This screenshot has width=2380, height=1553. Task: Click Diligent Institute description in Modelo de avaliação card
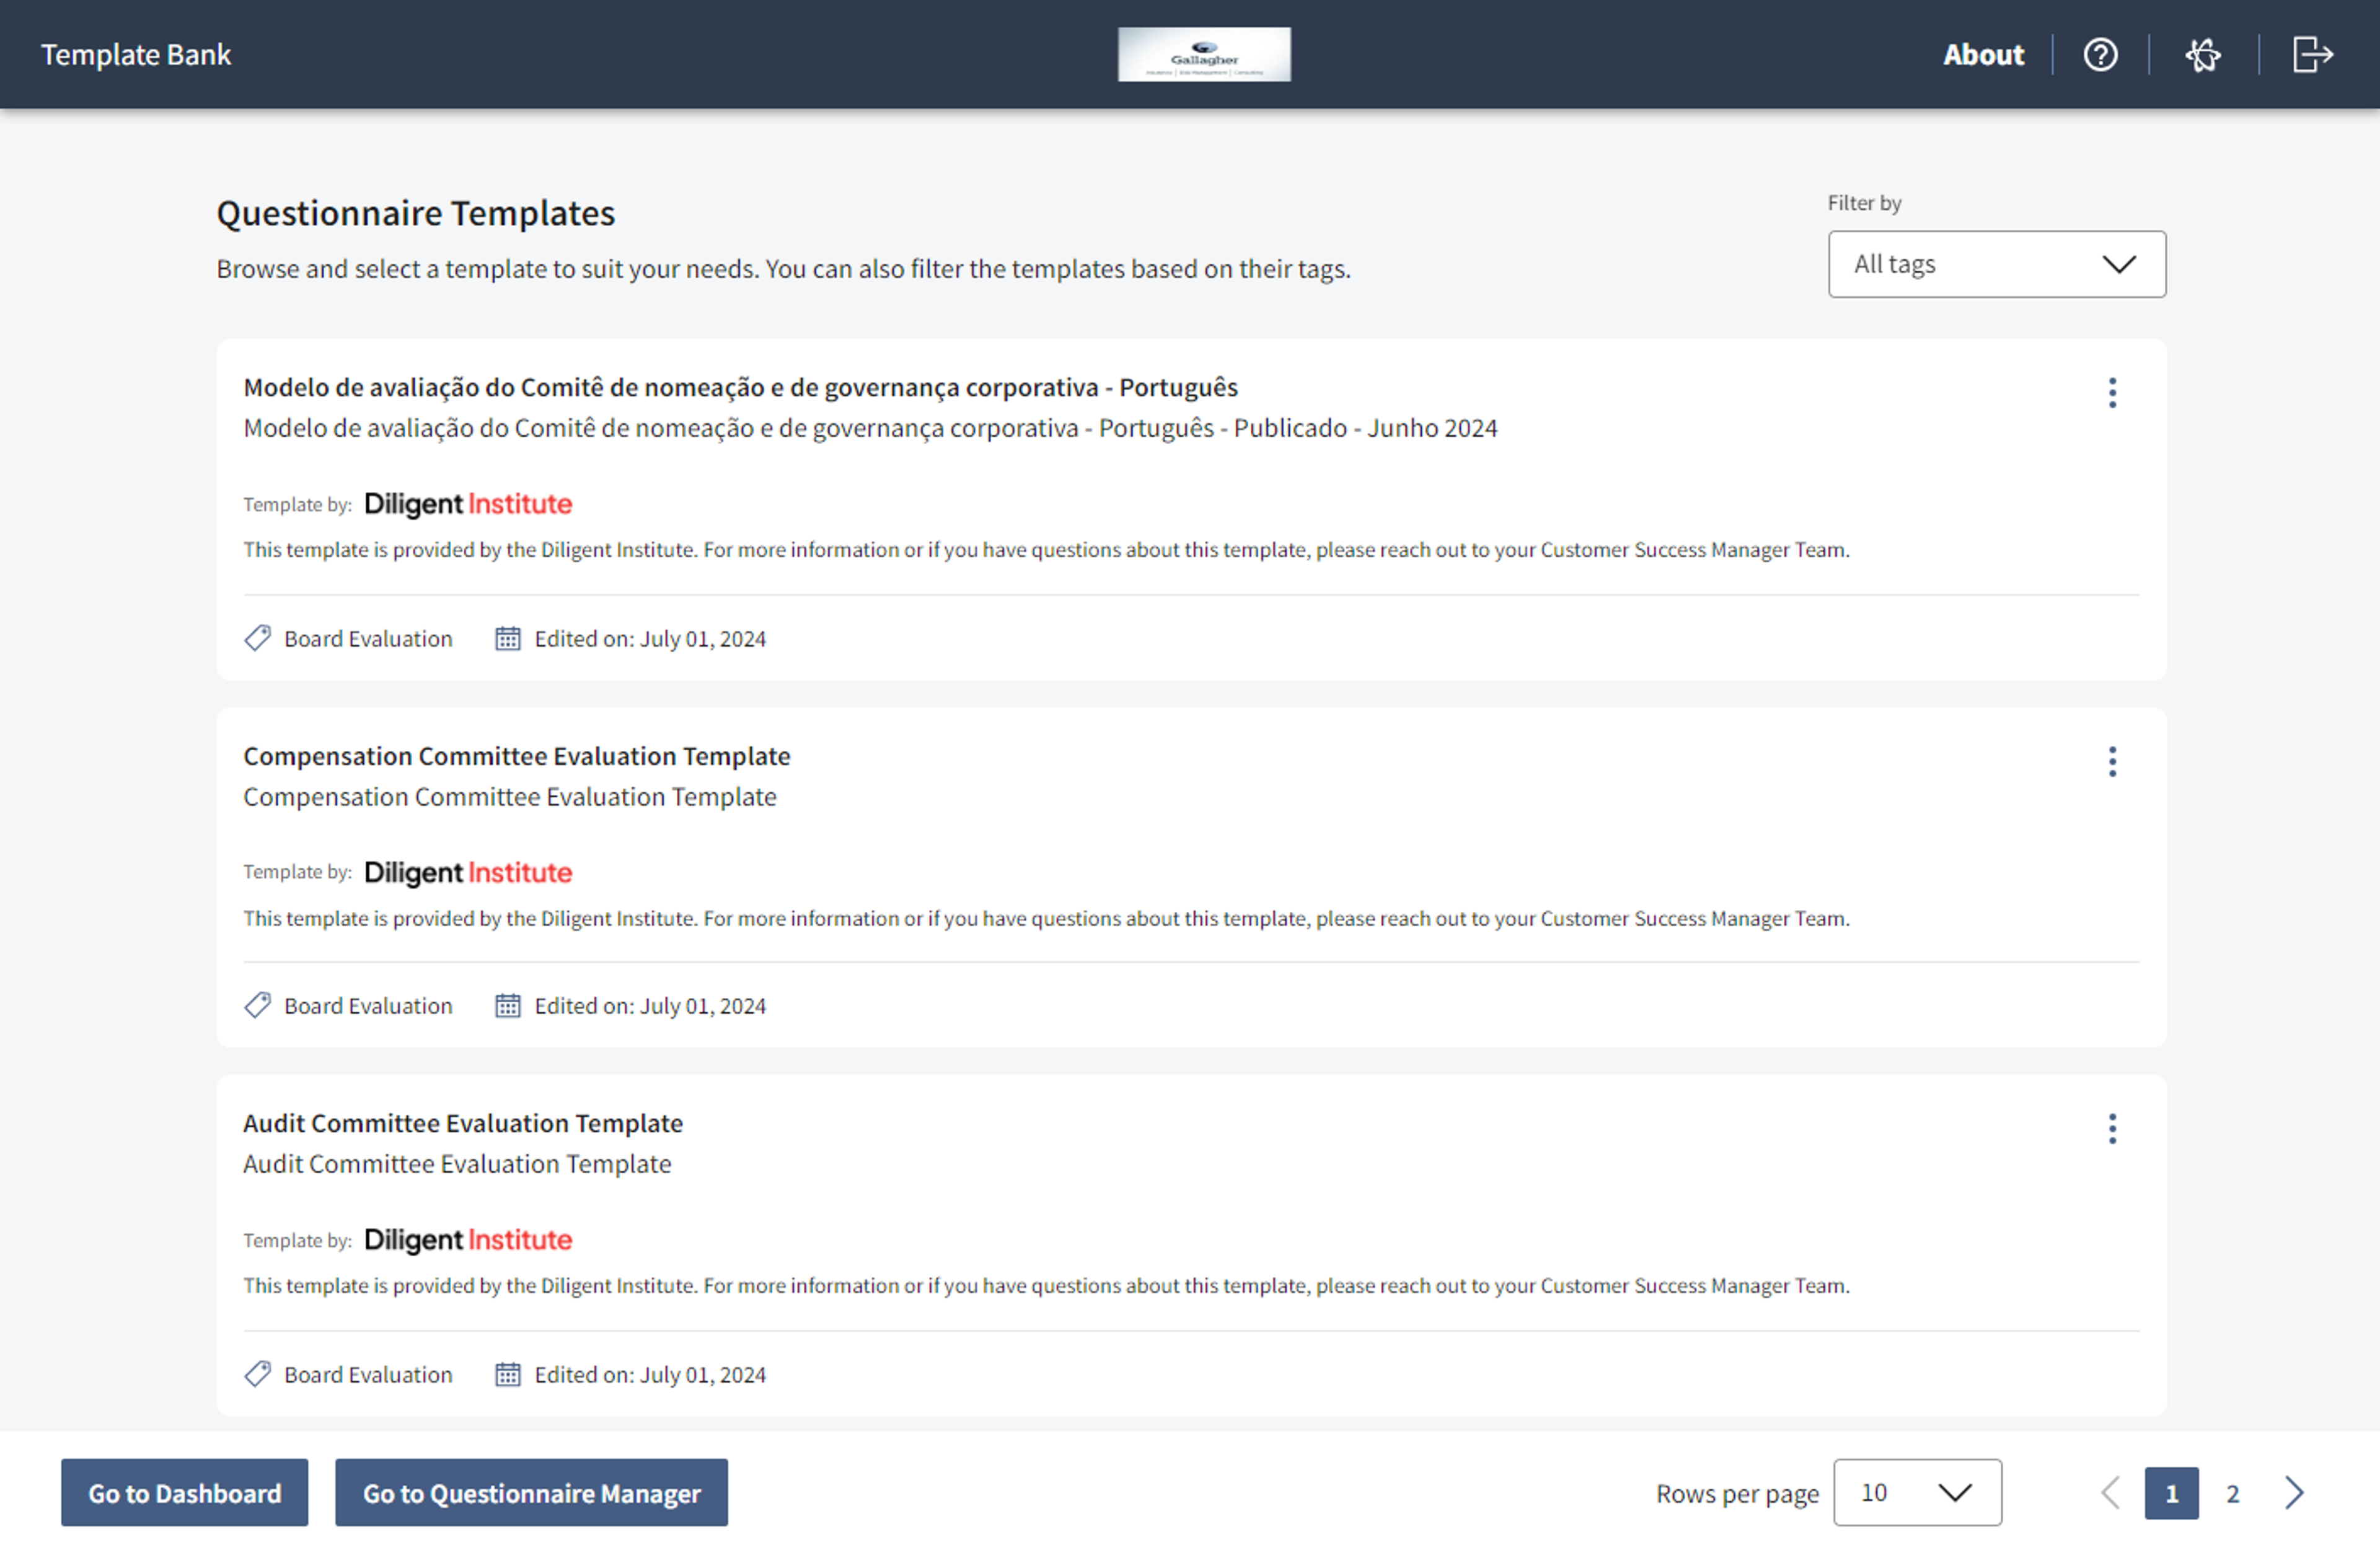[1046, 549]
